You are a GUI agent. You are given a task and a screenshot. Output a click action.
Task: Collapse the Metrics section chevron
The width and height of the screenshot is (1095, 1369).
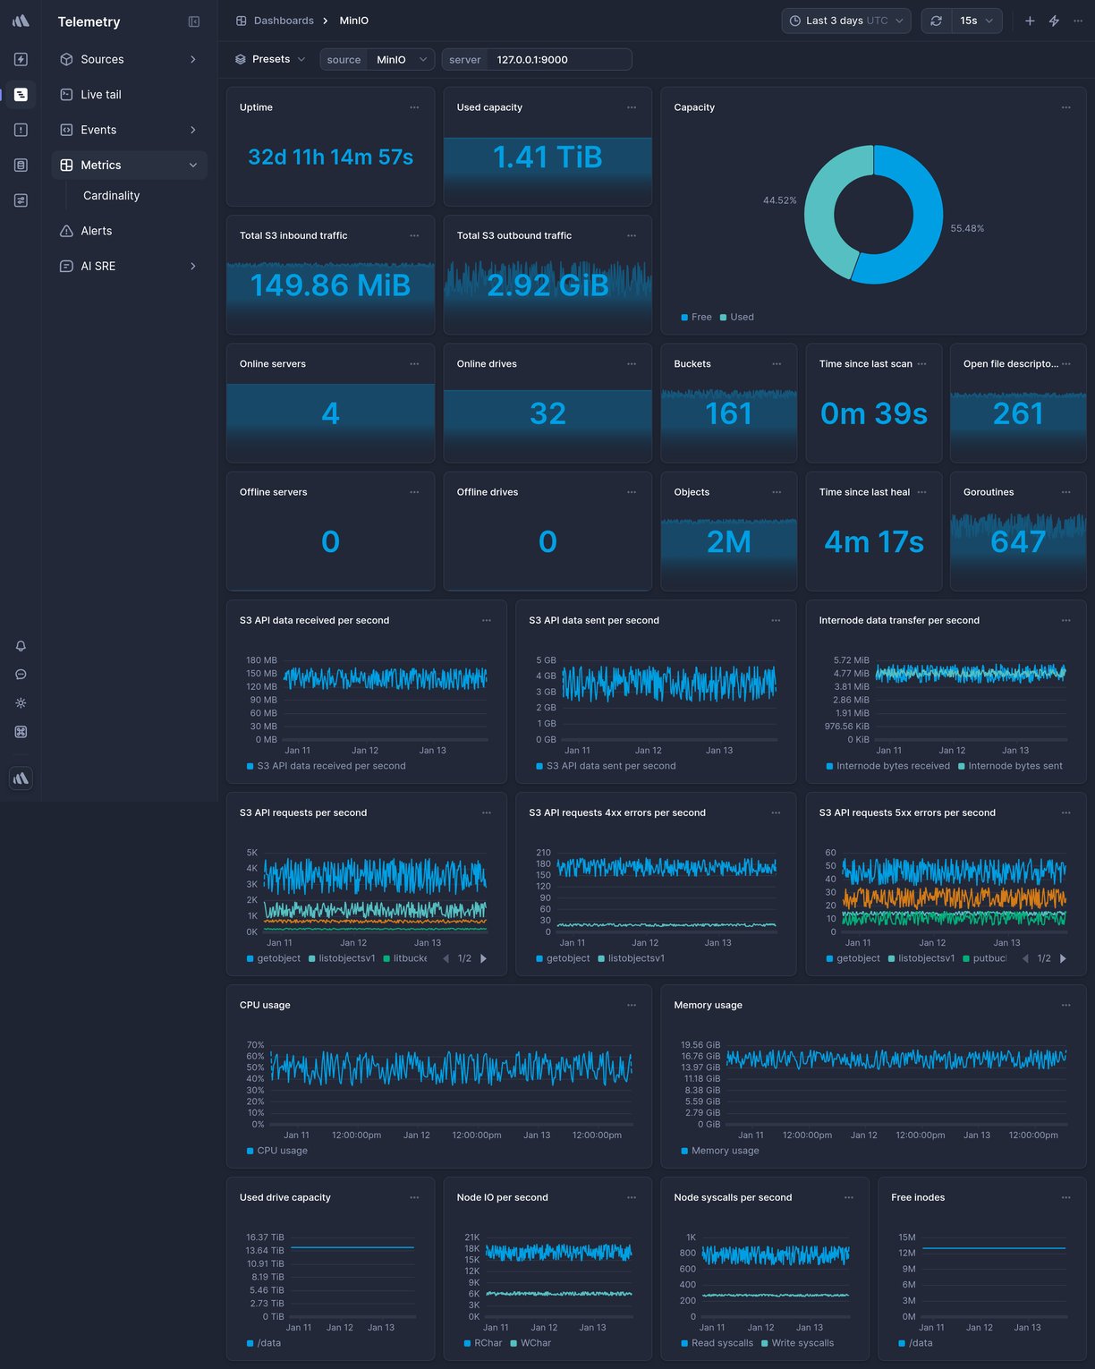(x=192, y=165)
